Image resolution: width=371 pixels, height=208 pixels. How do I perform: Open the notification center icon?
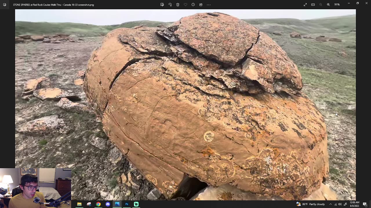tap(365, 204)
